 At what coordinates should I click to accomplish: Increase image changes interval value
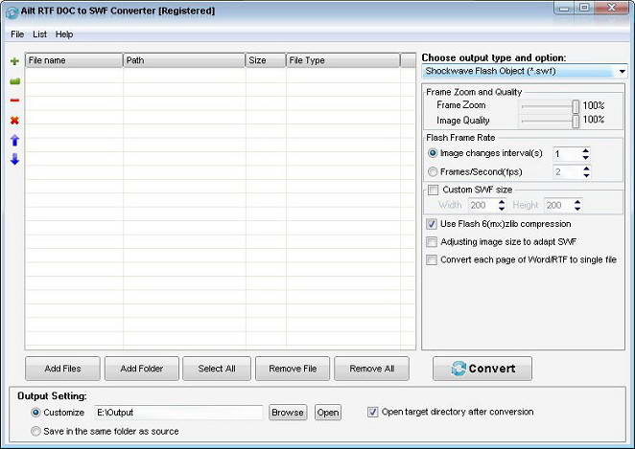tap(585, 150)
